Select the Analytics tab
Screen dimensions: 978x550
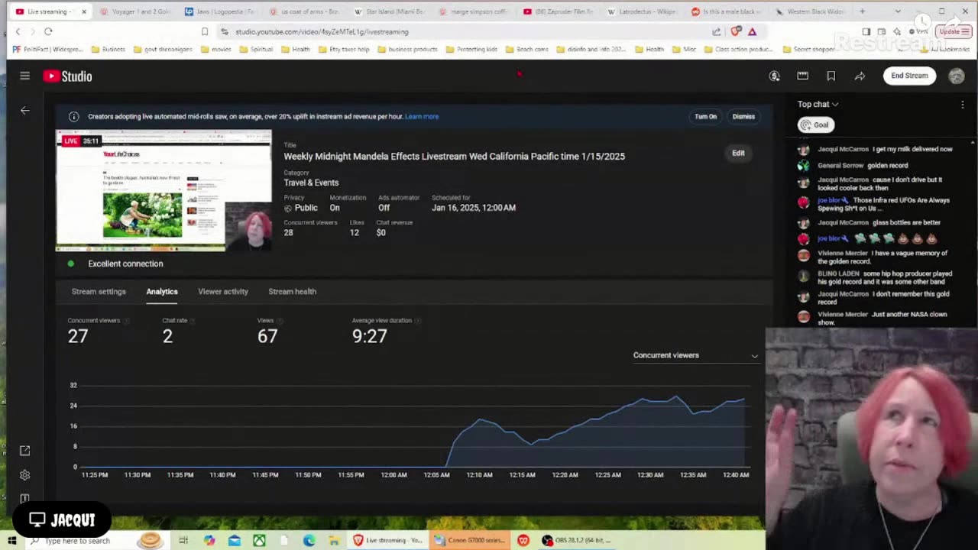point(162,291)
